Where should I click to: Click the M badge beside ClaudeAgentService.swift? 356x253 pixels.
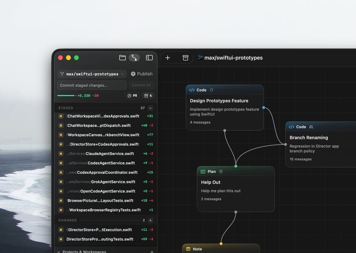61,154
